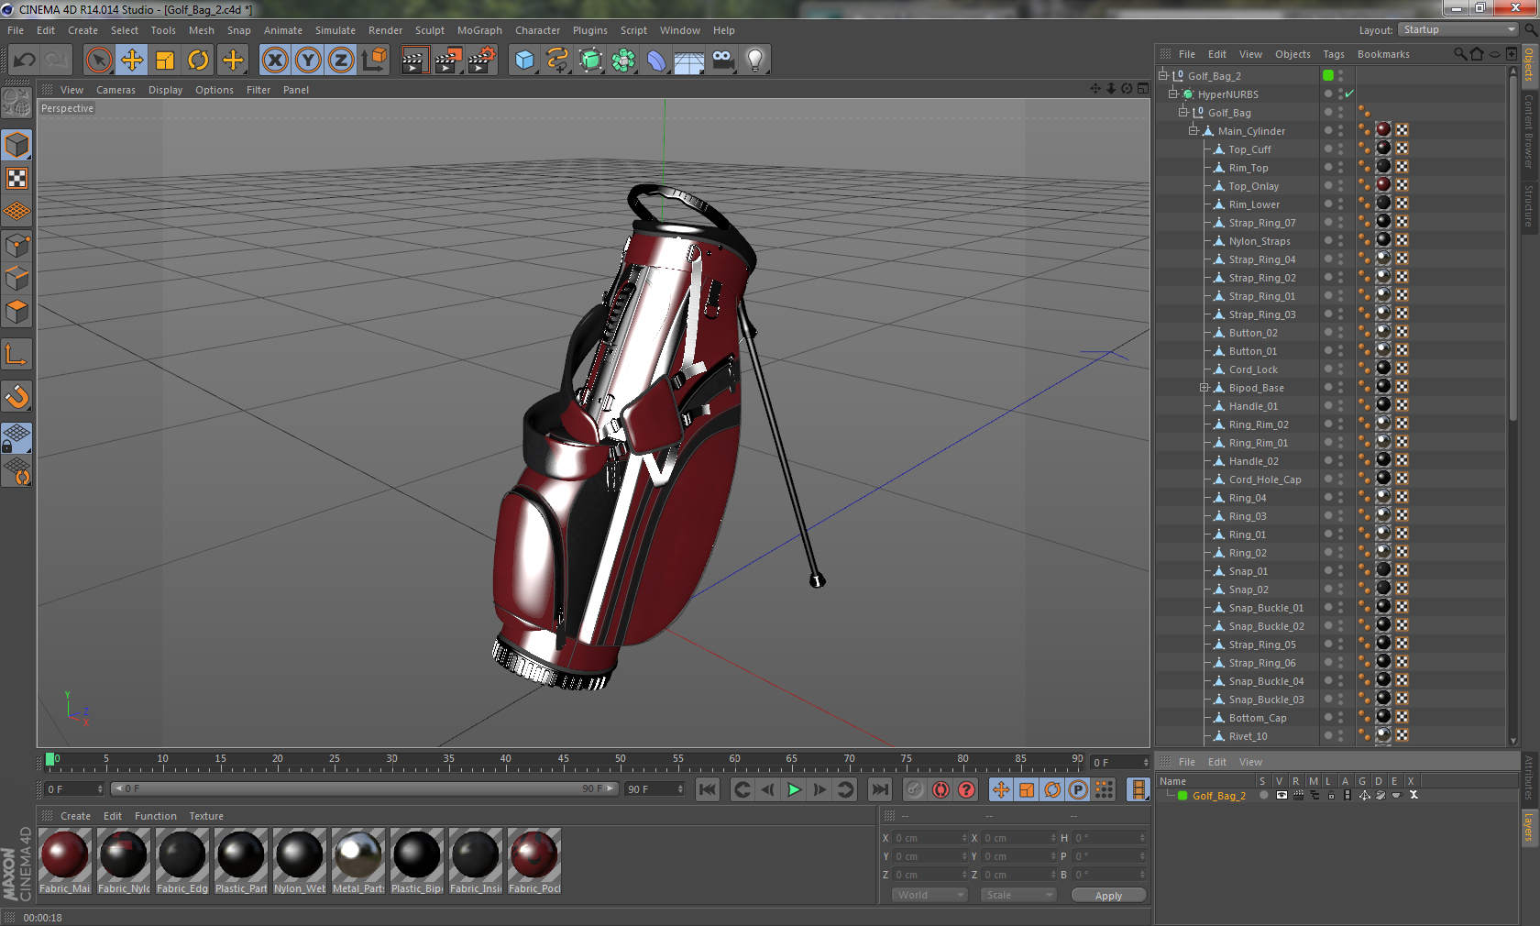1540x926 pixels.
Task: Open Render Settings icon
Action: tap(482, 61)
